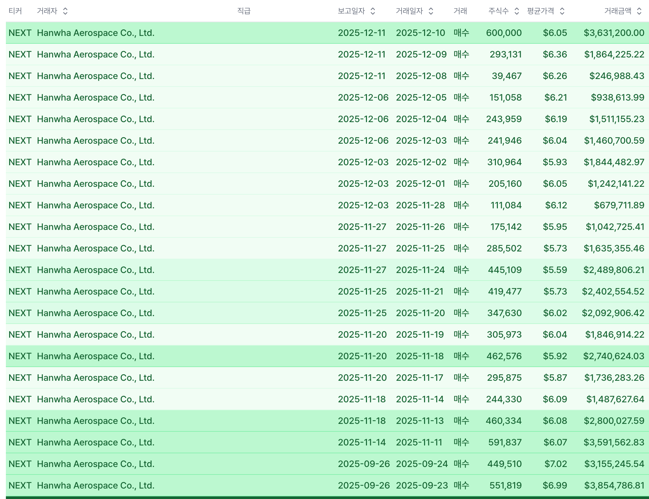Click Hanwha Aerospace in the 2025-11-24 trade row
This screenshot has width=649, height=499.
pos(95,270)
